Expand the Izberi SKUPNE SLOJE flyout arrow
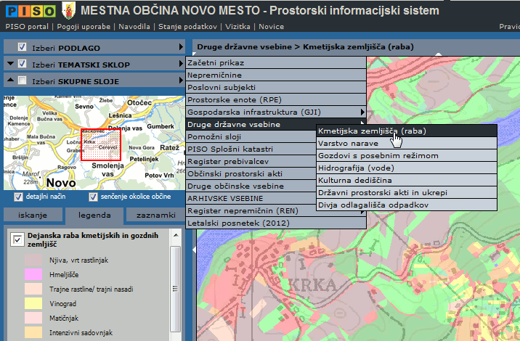Viewport: 520px width, 341px height. pos(181,81)
